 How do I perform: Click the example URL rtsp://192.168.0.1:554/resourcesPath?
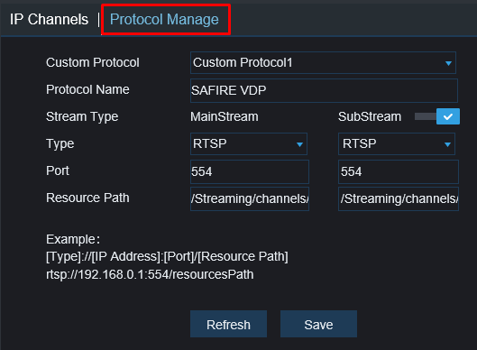(150, 274)
